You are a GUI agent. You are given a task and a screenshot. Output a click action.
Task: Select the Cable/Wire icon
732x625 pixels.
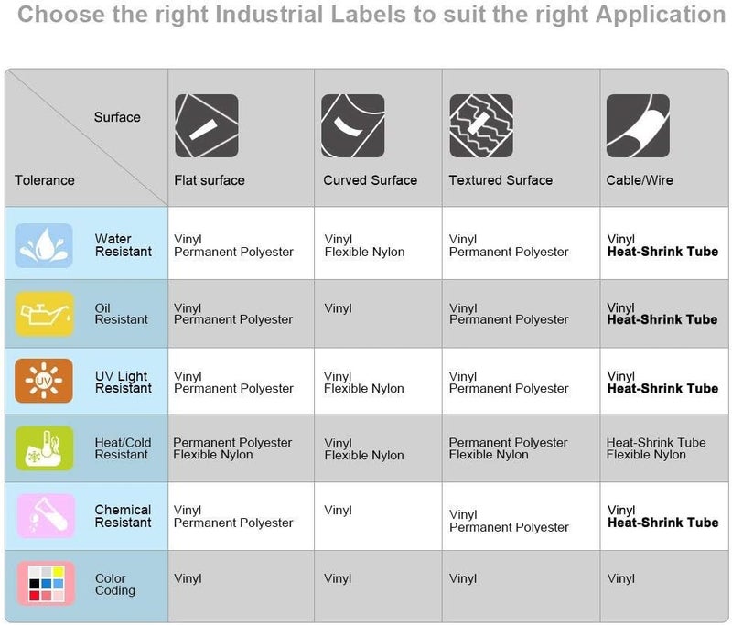[638, 125]
